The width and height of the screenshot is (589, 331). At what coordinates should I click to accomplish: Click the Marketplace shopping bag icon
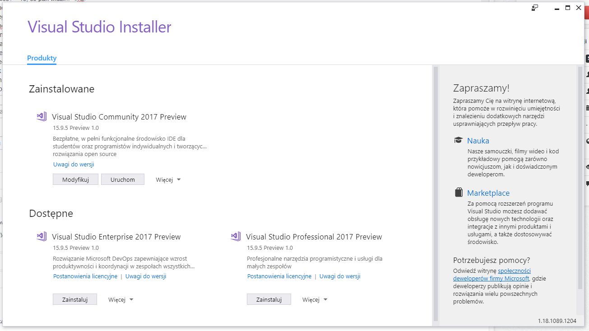point(459,193)
